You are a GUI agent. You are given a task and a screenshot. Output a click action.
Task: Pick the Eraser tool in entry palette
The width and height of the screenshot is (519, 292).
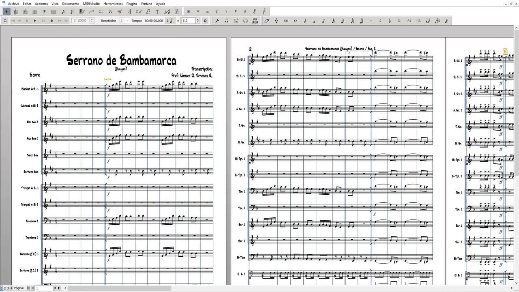266,21
